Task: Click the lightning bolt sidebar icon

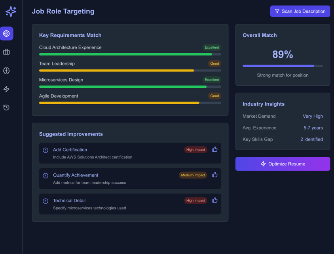Action: [6, 89]
